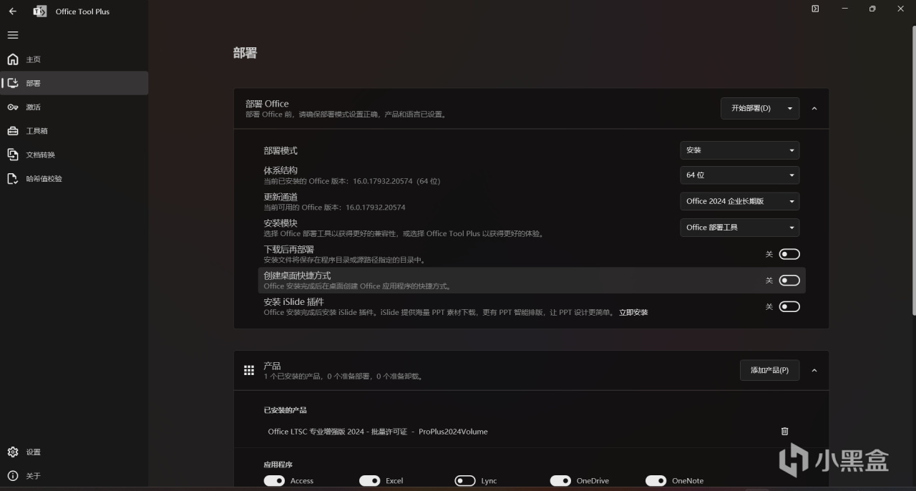Toggle 创建桌面快捷方式 switch
The height and width of the screenshot is (491, 916).
[x=789, y=281]
